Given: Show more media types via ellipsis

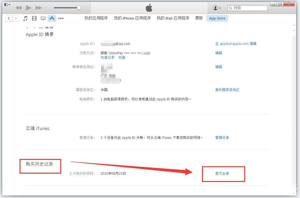Looking at the screenshot, I should (x=61, y=18).
